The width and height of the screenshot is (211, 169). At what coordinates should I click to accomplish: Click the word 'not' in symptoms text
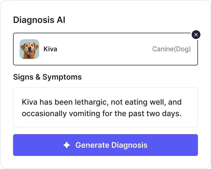point(117,102)
